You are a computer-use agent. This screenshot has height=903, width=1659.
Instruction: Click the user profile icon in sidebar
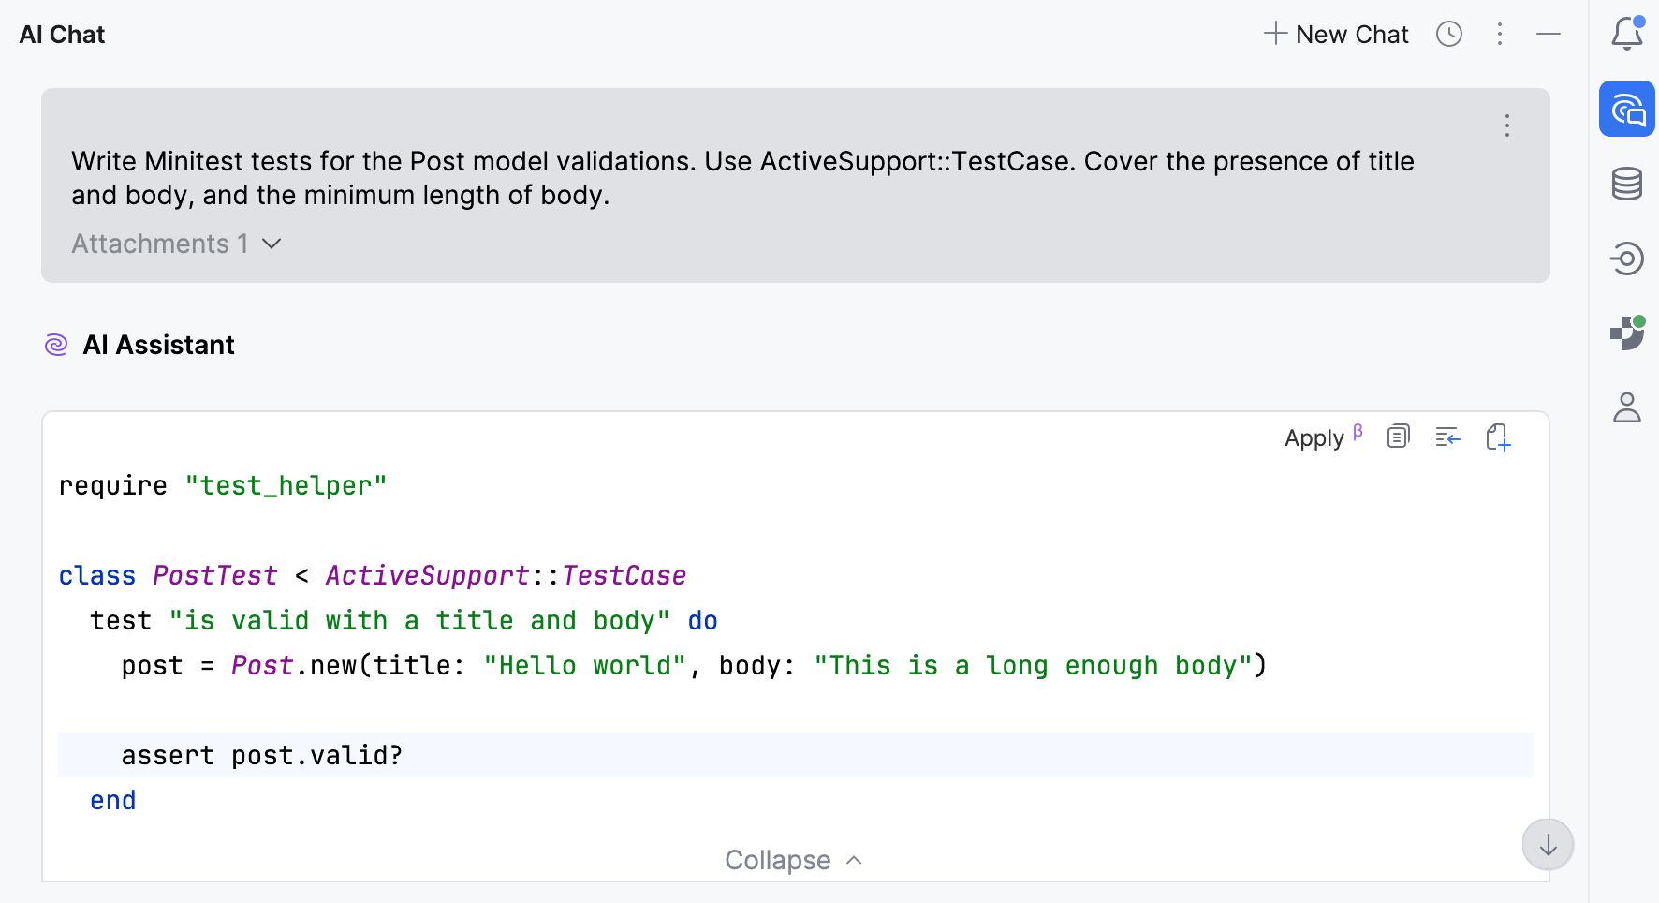click(x=1626, y=407)
